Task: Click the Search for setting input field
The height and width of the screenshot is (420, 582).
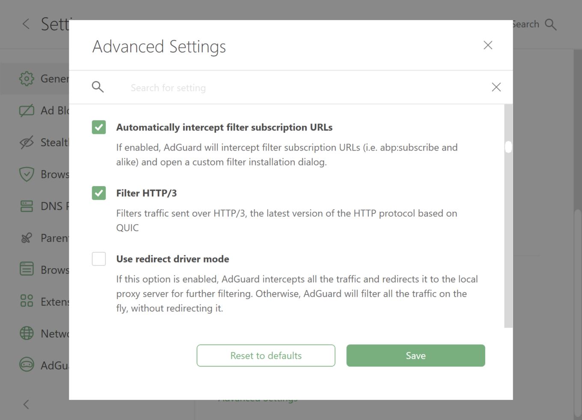Action: tap(257, 87)
